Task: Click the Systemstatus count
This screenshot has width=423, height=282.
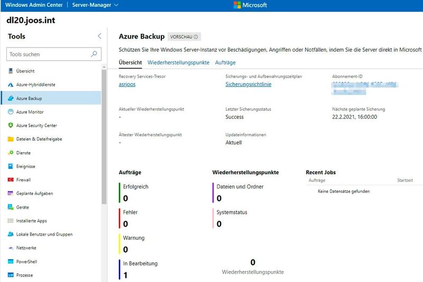Action: tap(219, 224)
